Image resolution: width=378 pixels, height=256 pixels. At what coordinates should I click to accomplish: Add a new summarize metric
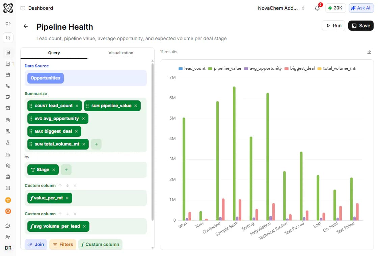tap(96, 144)
